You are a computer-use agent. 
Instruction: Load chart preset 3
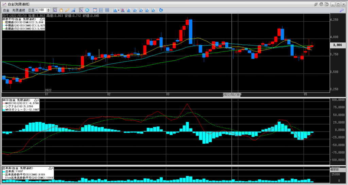(141, 10)
